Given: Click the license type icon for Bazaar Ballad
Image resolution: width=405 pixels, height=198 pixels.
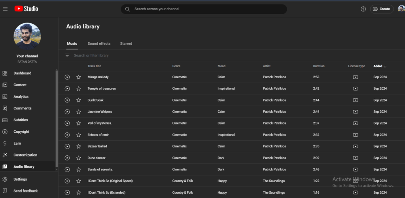Looking at the screenshot, I should click(356, 146).
